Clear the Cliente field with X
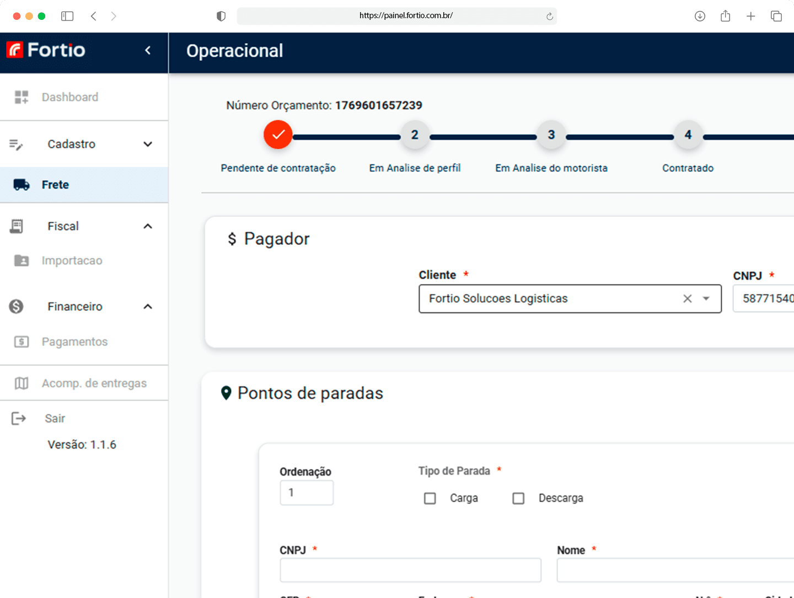 pyautogui.click(x=687, y=298)
